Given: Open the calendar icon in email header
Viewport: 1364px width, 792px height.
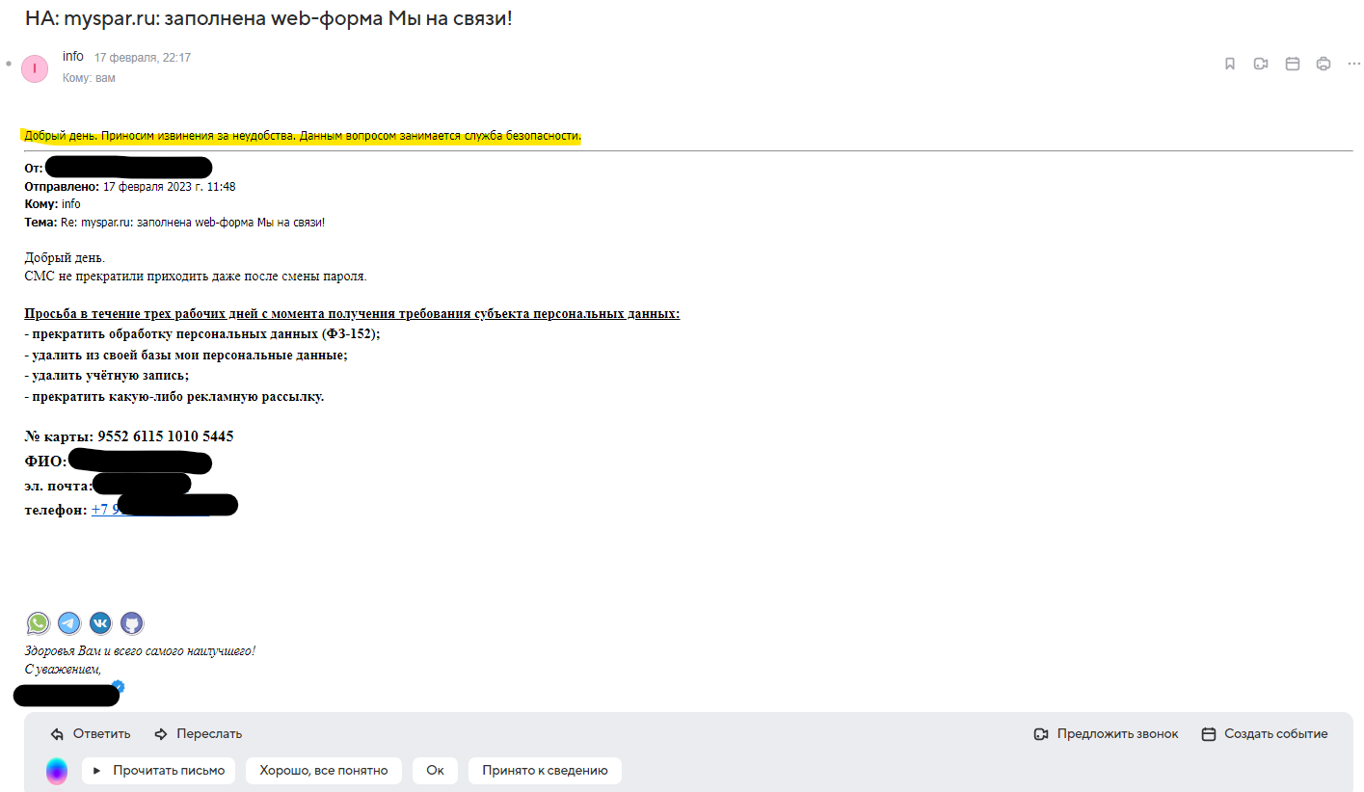Looking at the screenshot, I should (x=1293, y=64).
